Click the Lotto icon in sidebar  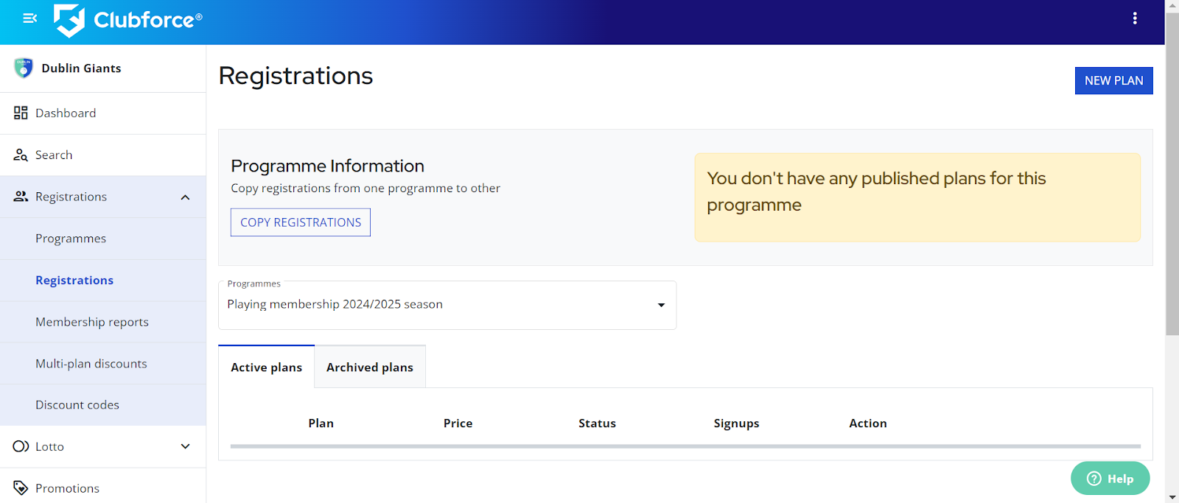21,446
